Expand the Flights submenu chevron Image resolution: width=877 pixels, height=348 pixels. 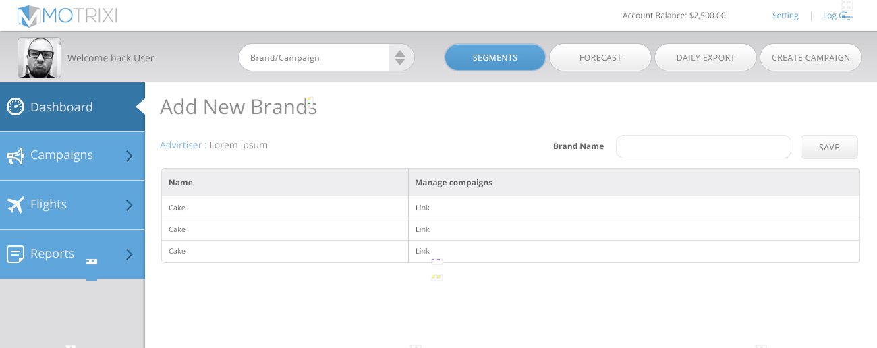pyautogui.click(x=130, y=205)
